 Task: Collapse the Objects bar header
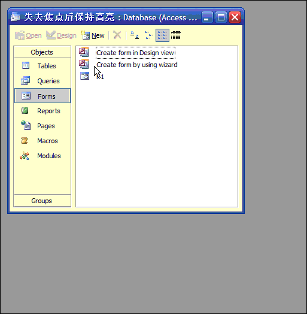coord(42,52)
